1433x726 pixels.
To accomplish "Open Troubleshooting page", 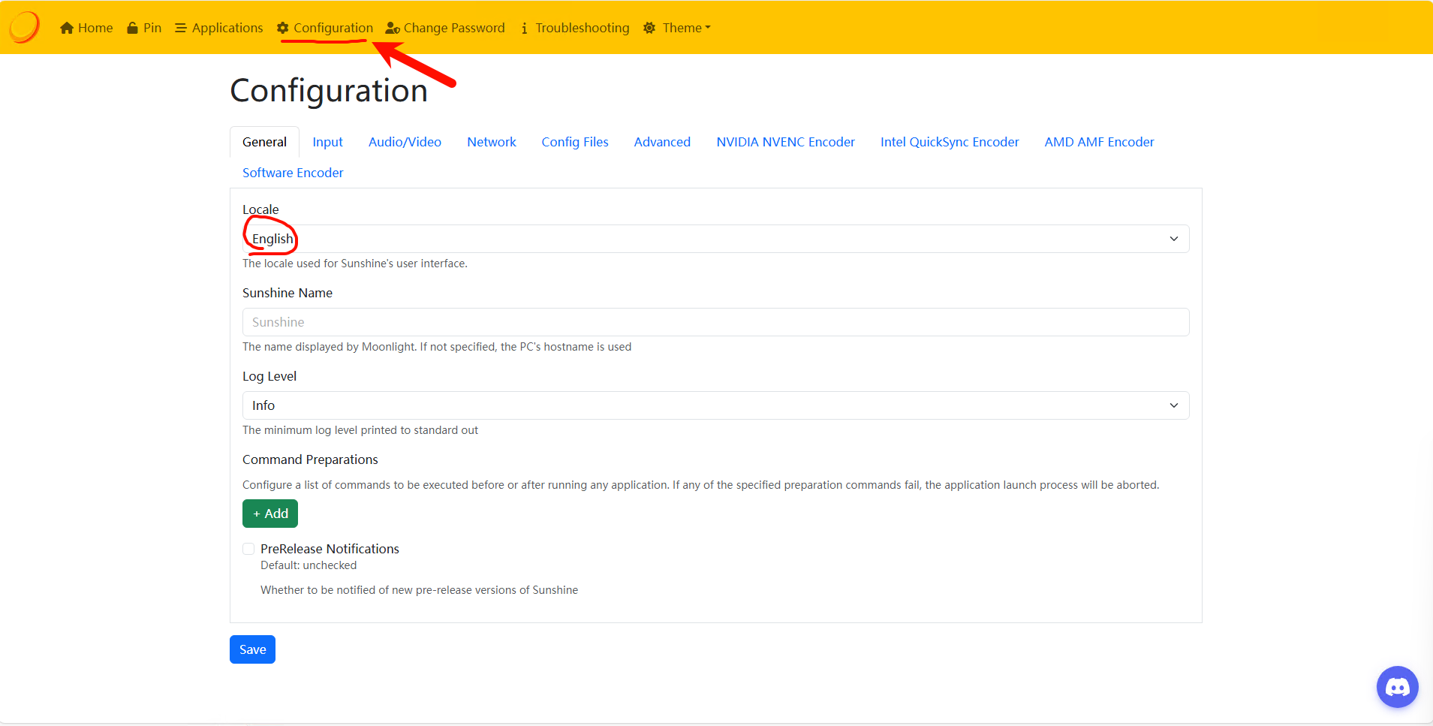I will point(575,28).
